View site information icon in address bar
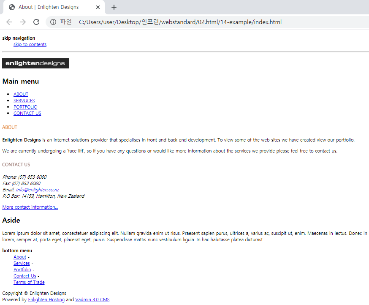369x305 pixels. (53, 22)
